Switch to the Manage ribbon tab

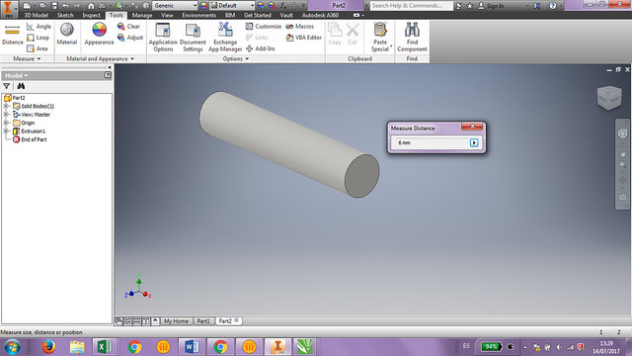[142, 16]
